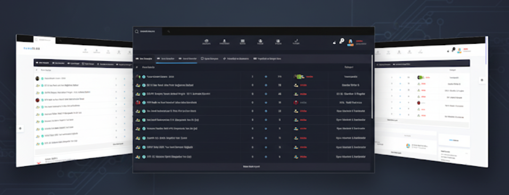The image size is (509, 195).
Task: Select the fourth tab with monitor icon in center window
Action: (x=209, y=58)
